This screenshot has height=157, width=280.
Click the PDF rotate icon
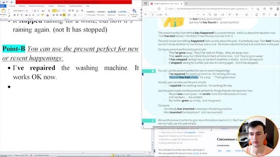click(x=210, y=14)
